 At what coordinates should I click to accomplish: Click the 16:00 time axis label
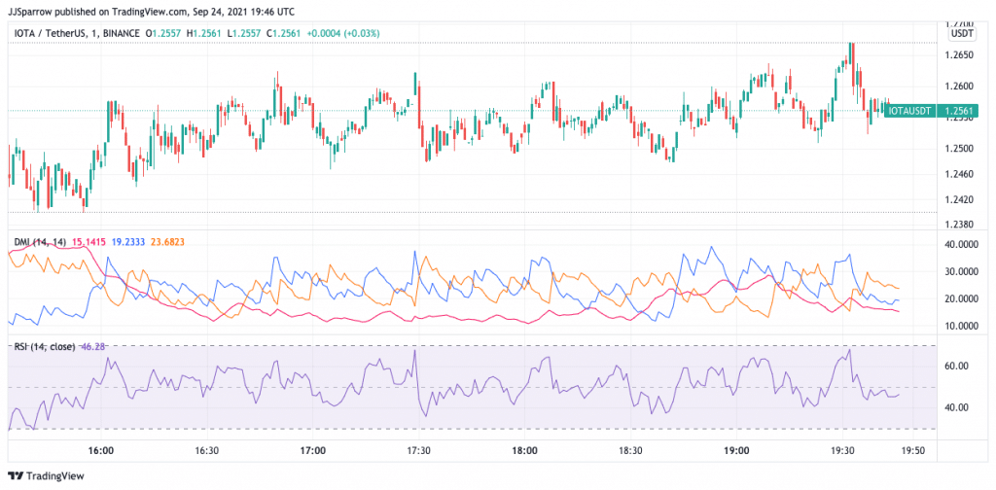click(101, 451)
